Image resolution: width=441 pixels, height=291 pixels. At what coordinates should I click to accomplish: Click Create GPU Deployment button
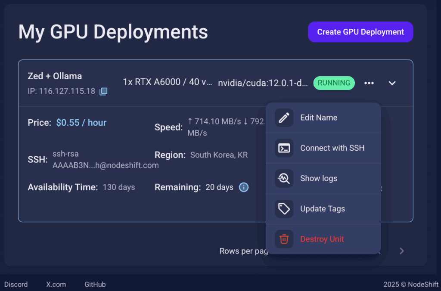(360, 32)
